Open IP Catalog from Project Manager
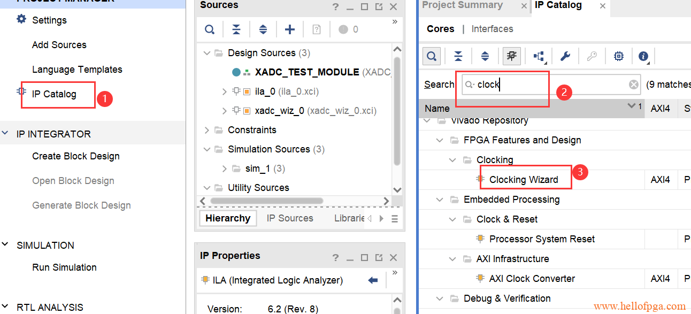Image resolution: width=691 pixels, height=314 pixels. (54, 94)
